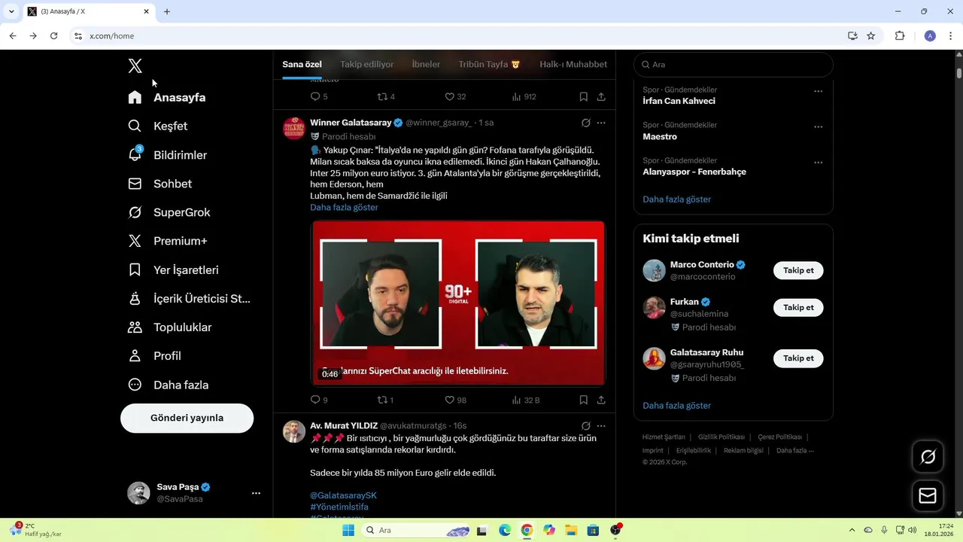Switch to Sana özel tab
Image resolution: width=963 pixels, height=542 pixels.
coord(302,65)
